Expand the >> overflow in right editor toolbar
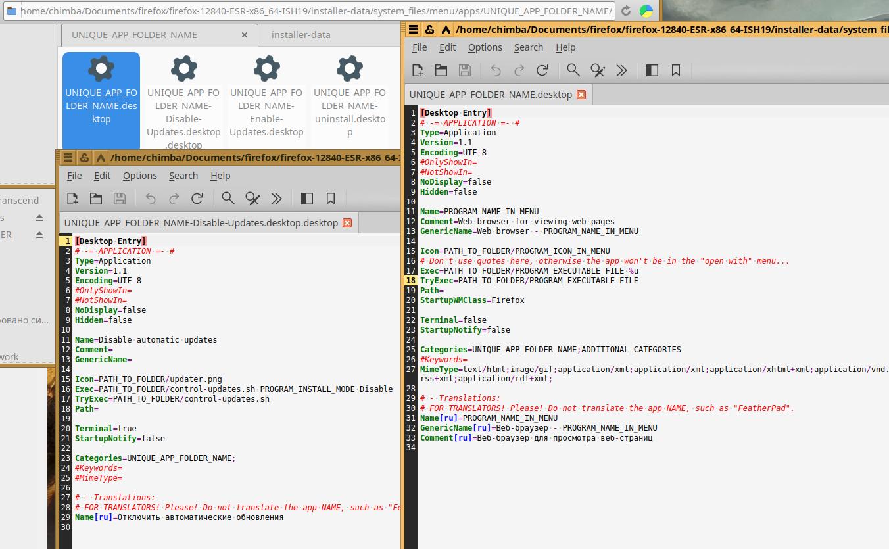 pyautogui.click(x=621, y=70)
